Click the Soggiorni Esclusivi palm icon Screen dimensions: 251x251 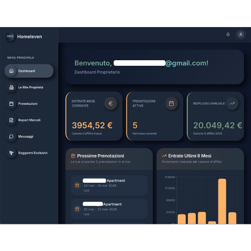tap(12, 153)
